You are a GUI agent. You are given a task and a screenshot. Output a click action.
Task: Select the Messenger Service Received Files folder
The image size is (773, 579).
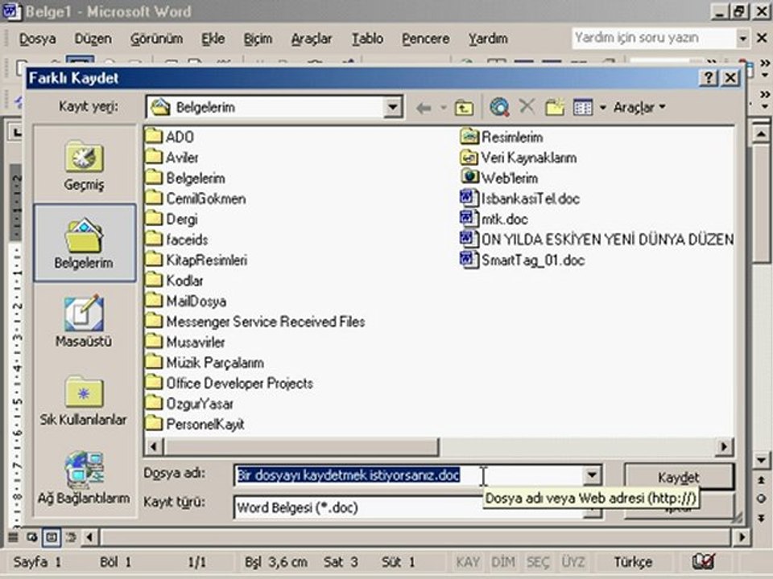point(255,322)
